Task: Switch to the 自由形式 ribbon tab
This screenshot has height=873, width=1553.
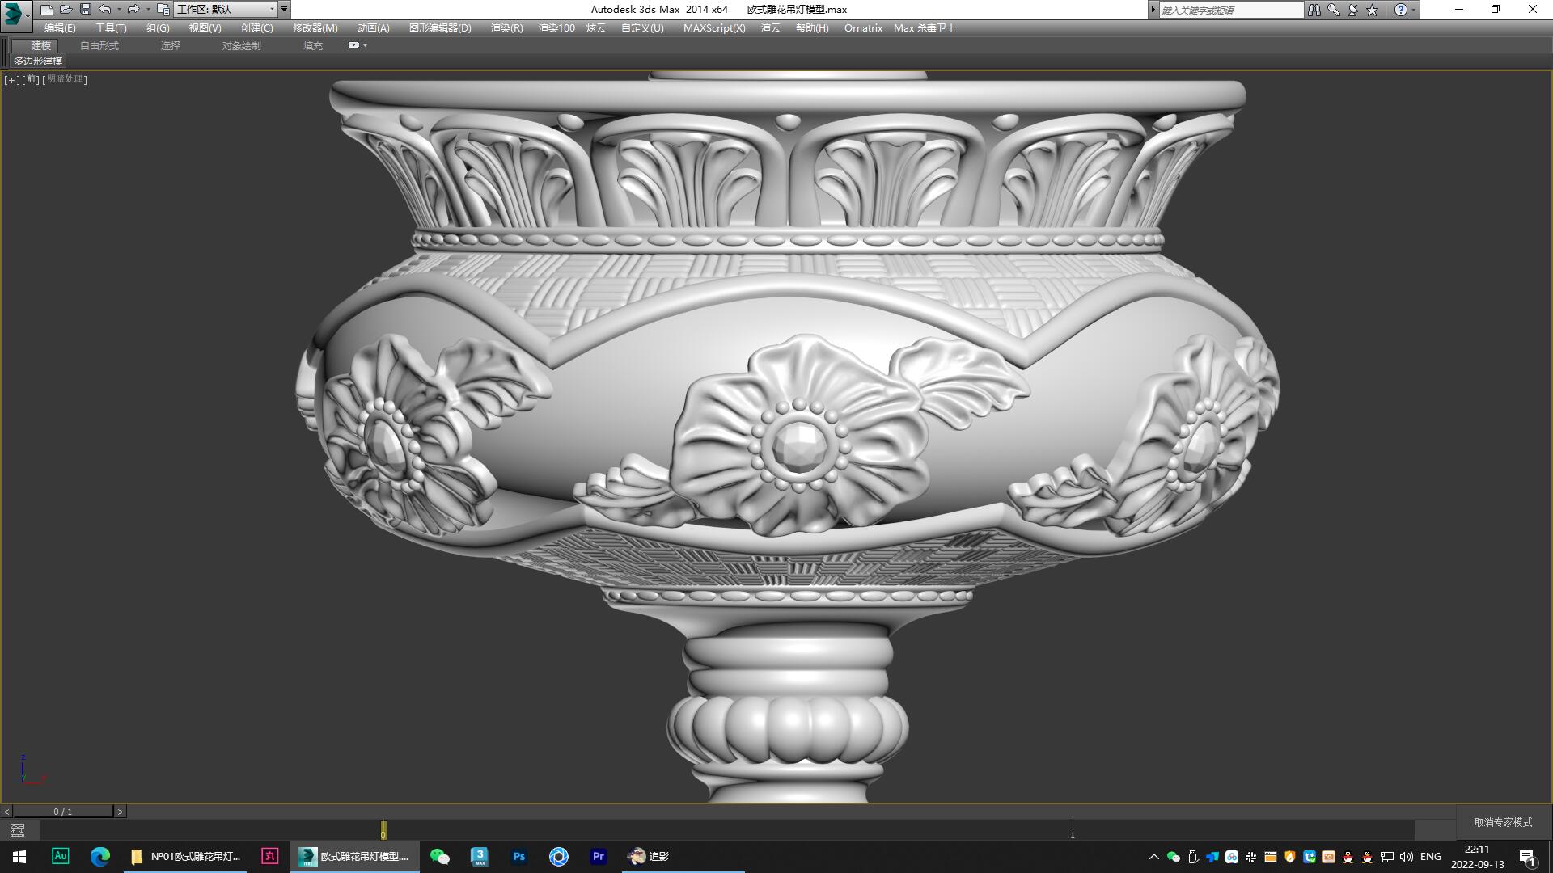Action: point(99,45)
